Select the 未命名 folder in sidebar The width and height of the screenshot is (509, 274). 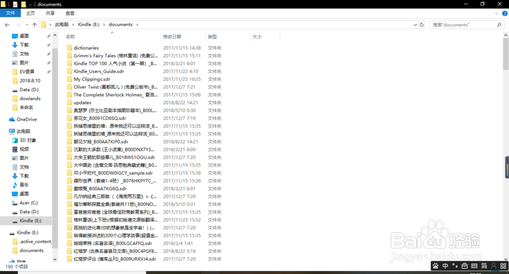[26, 107]
